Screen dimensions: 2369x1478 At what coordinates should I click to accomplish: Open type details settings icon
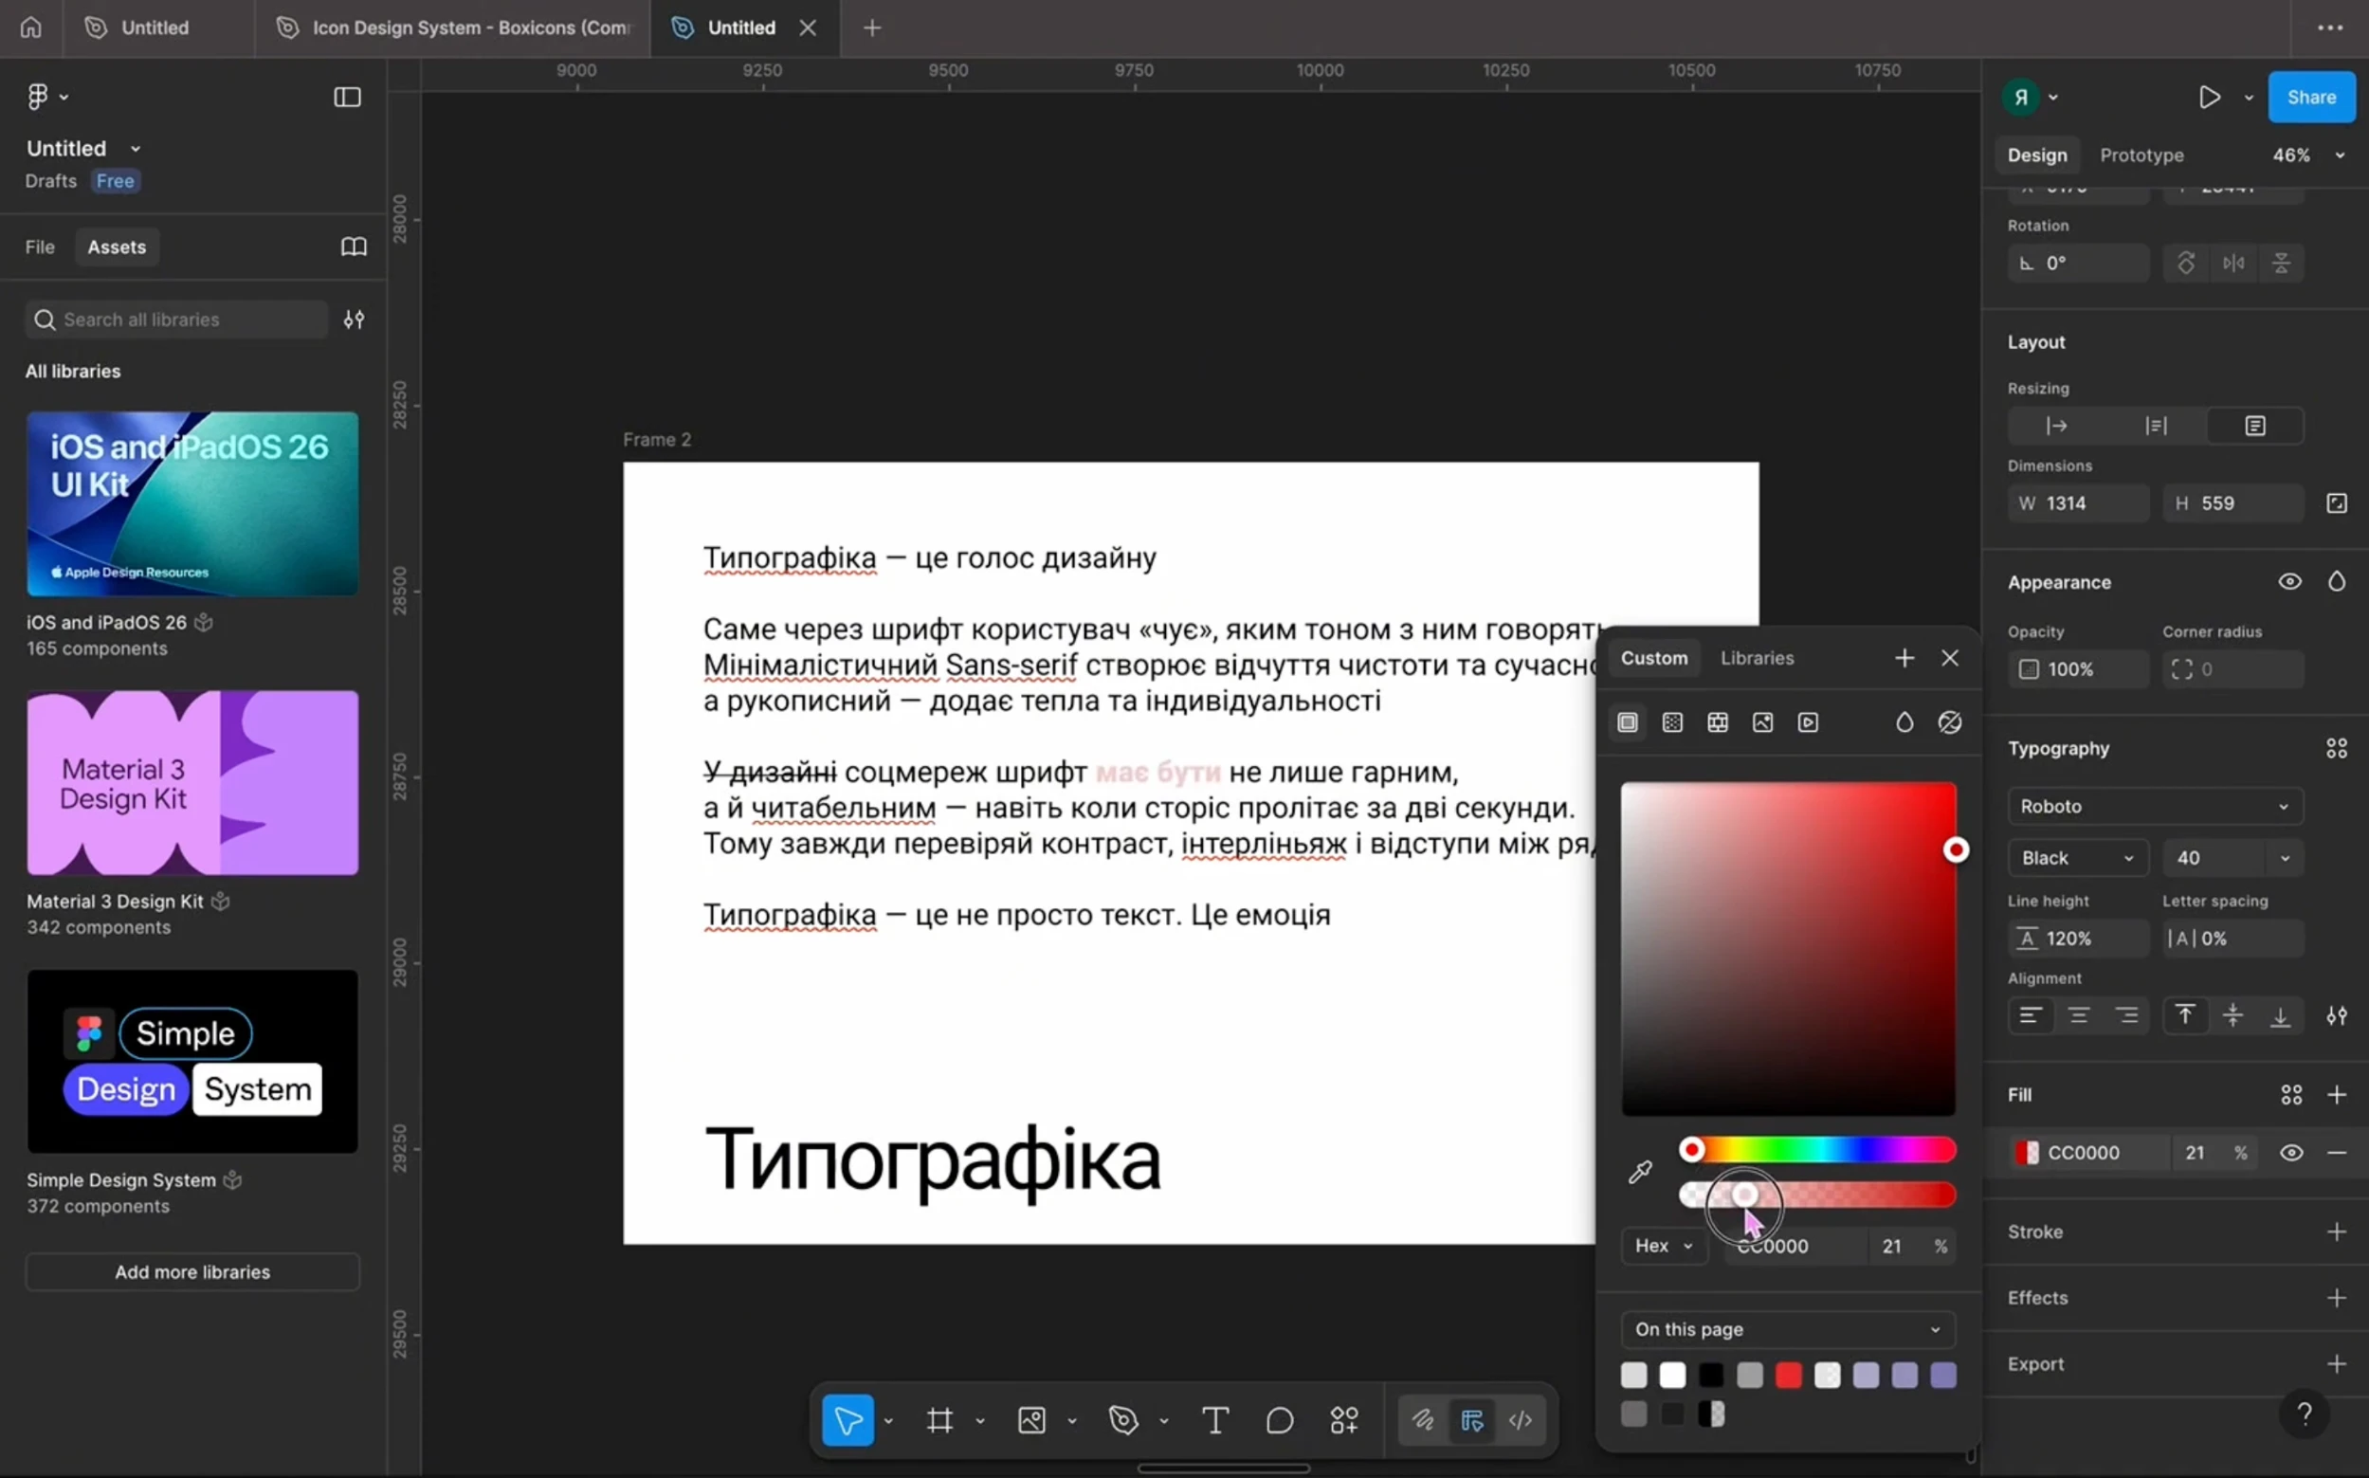[2336, 1015]
